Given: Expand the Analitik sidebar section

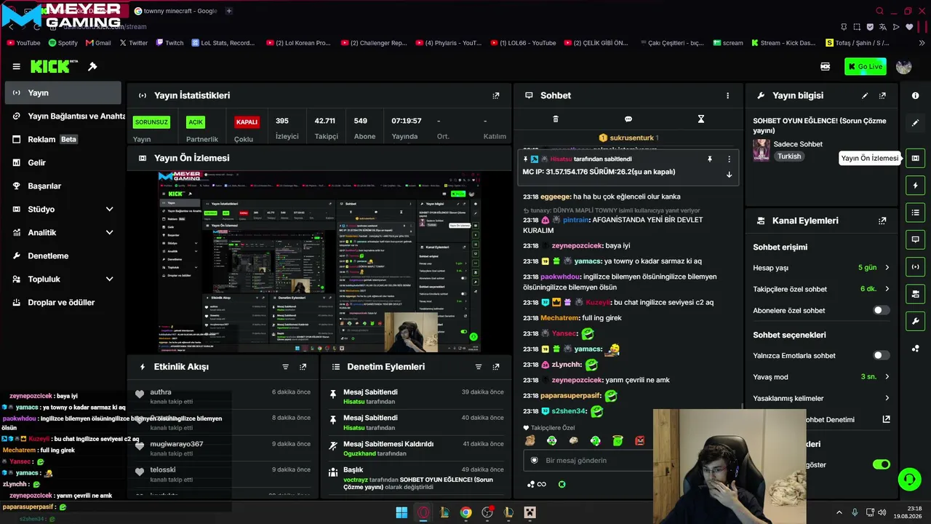Looking at the screenshot, I should pyautogui.click(x=109, y=232).
